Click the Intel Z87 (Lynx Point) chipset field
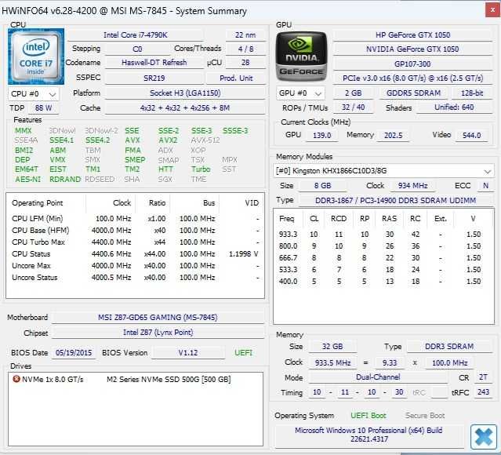501x455 pixels. [158, 333]
